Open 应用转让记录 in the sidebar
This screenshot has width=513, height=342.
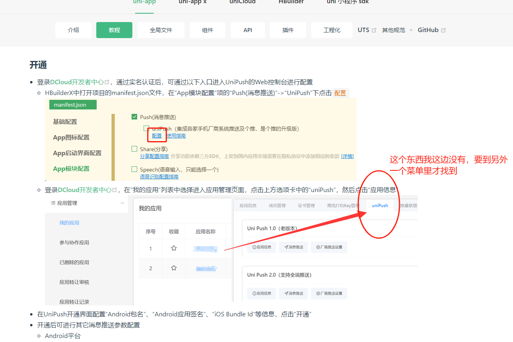(74, 302)
